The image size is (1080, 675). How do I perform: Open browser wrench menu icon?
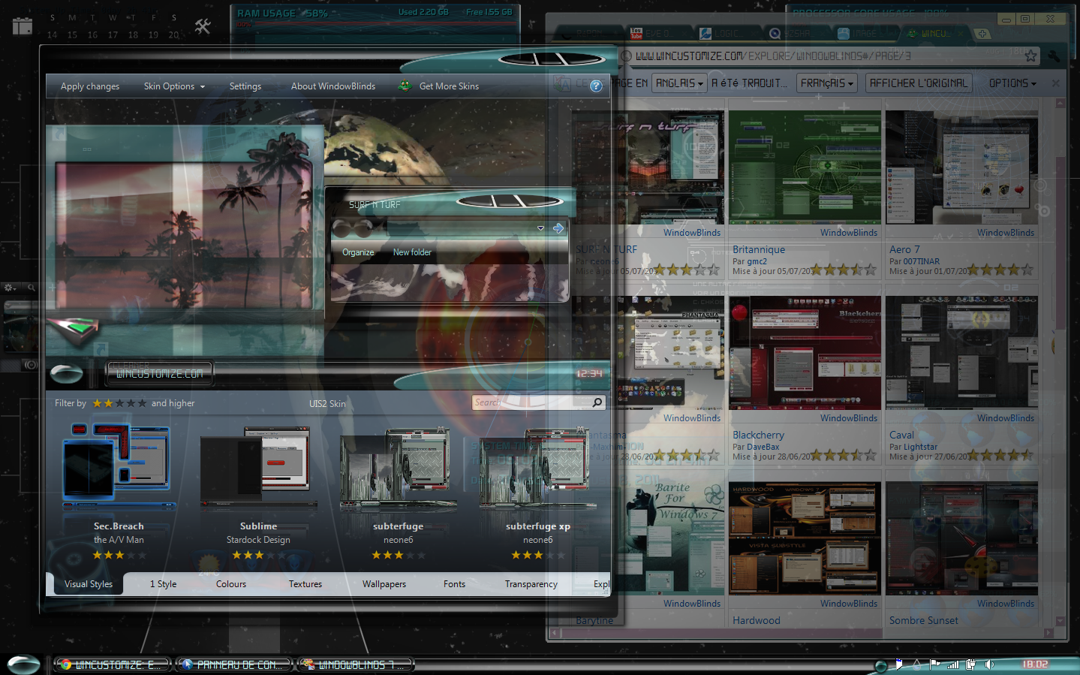(1054, 56)
